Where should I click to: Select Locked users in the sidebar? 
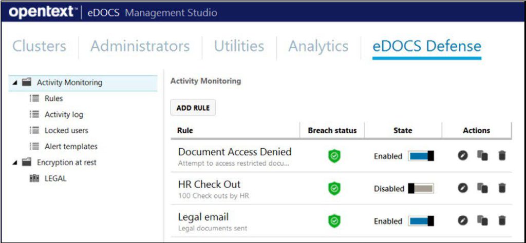pyautogui.click(x=66, y=131)
